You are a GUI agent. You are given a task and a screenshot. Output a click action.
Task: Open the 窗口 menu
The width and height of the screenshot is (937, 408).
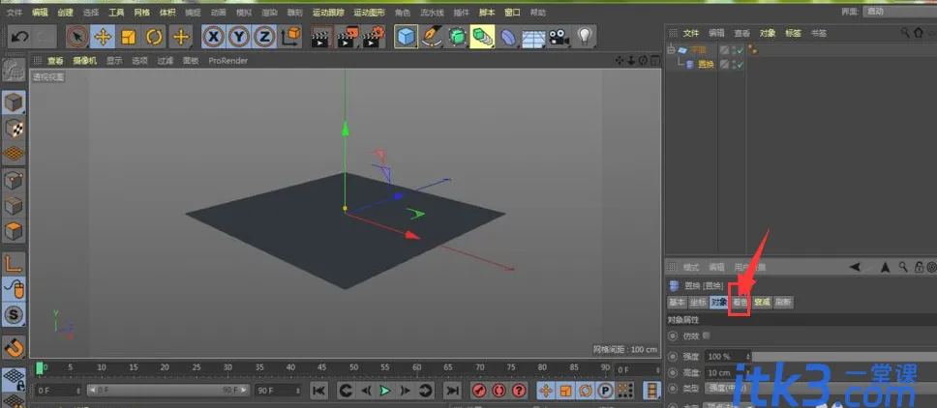(512, 12)
